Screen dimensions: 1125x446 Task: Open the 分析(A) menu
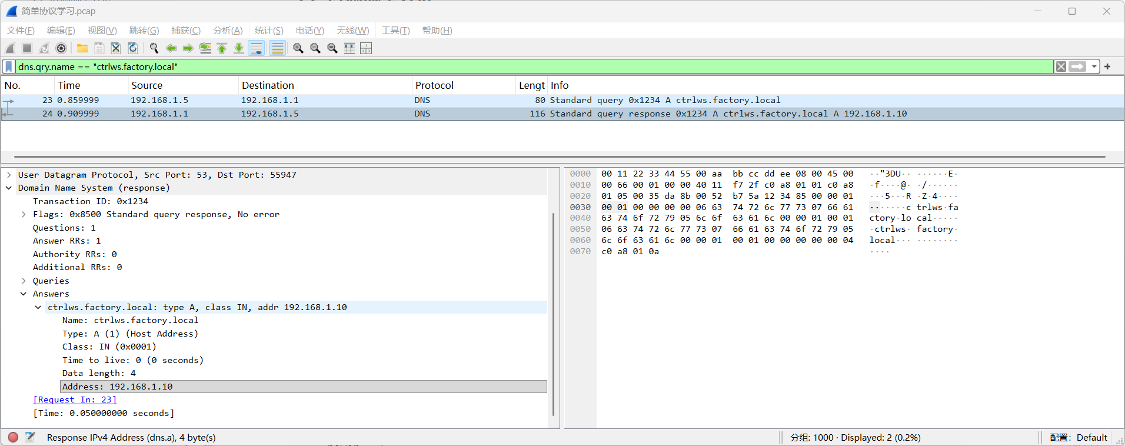click(x=228, y=31)
